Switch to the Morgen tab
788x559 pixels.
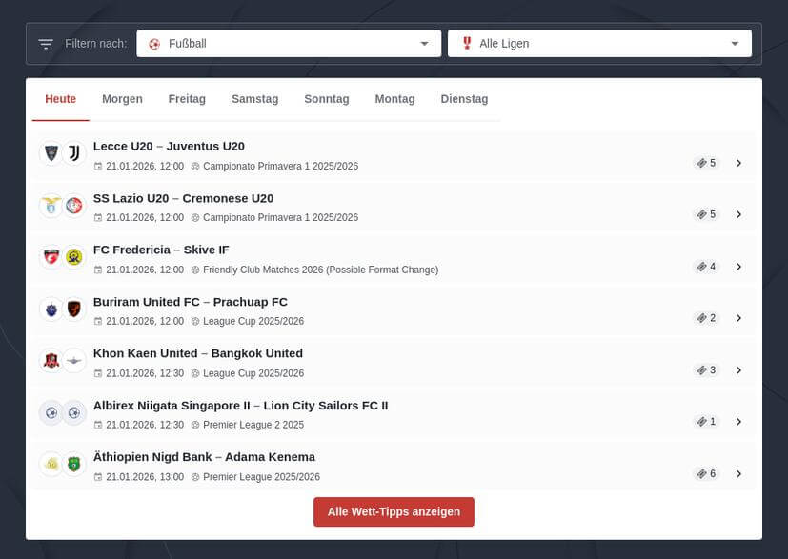(x=122, y=99)
